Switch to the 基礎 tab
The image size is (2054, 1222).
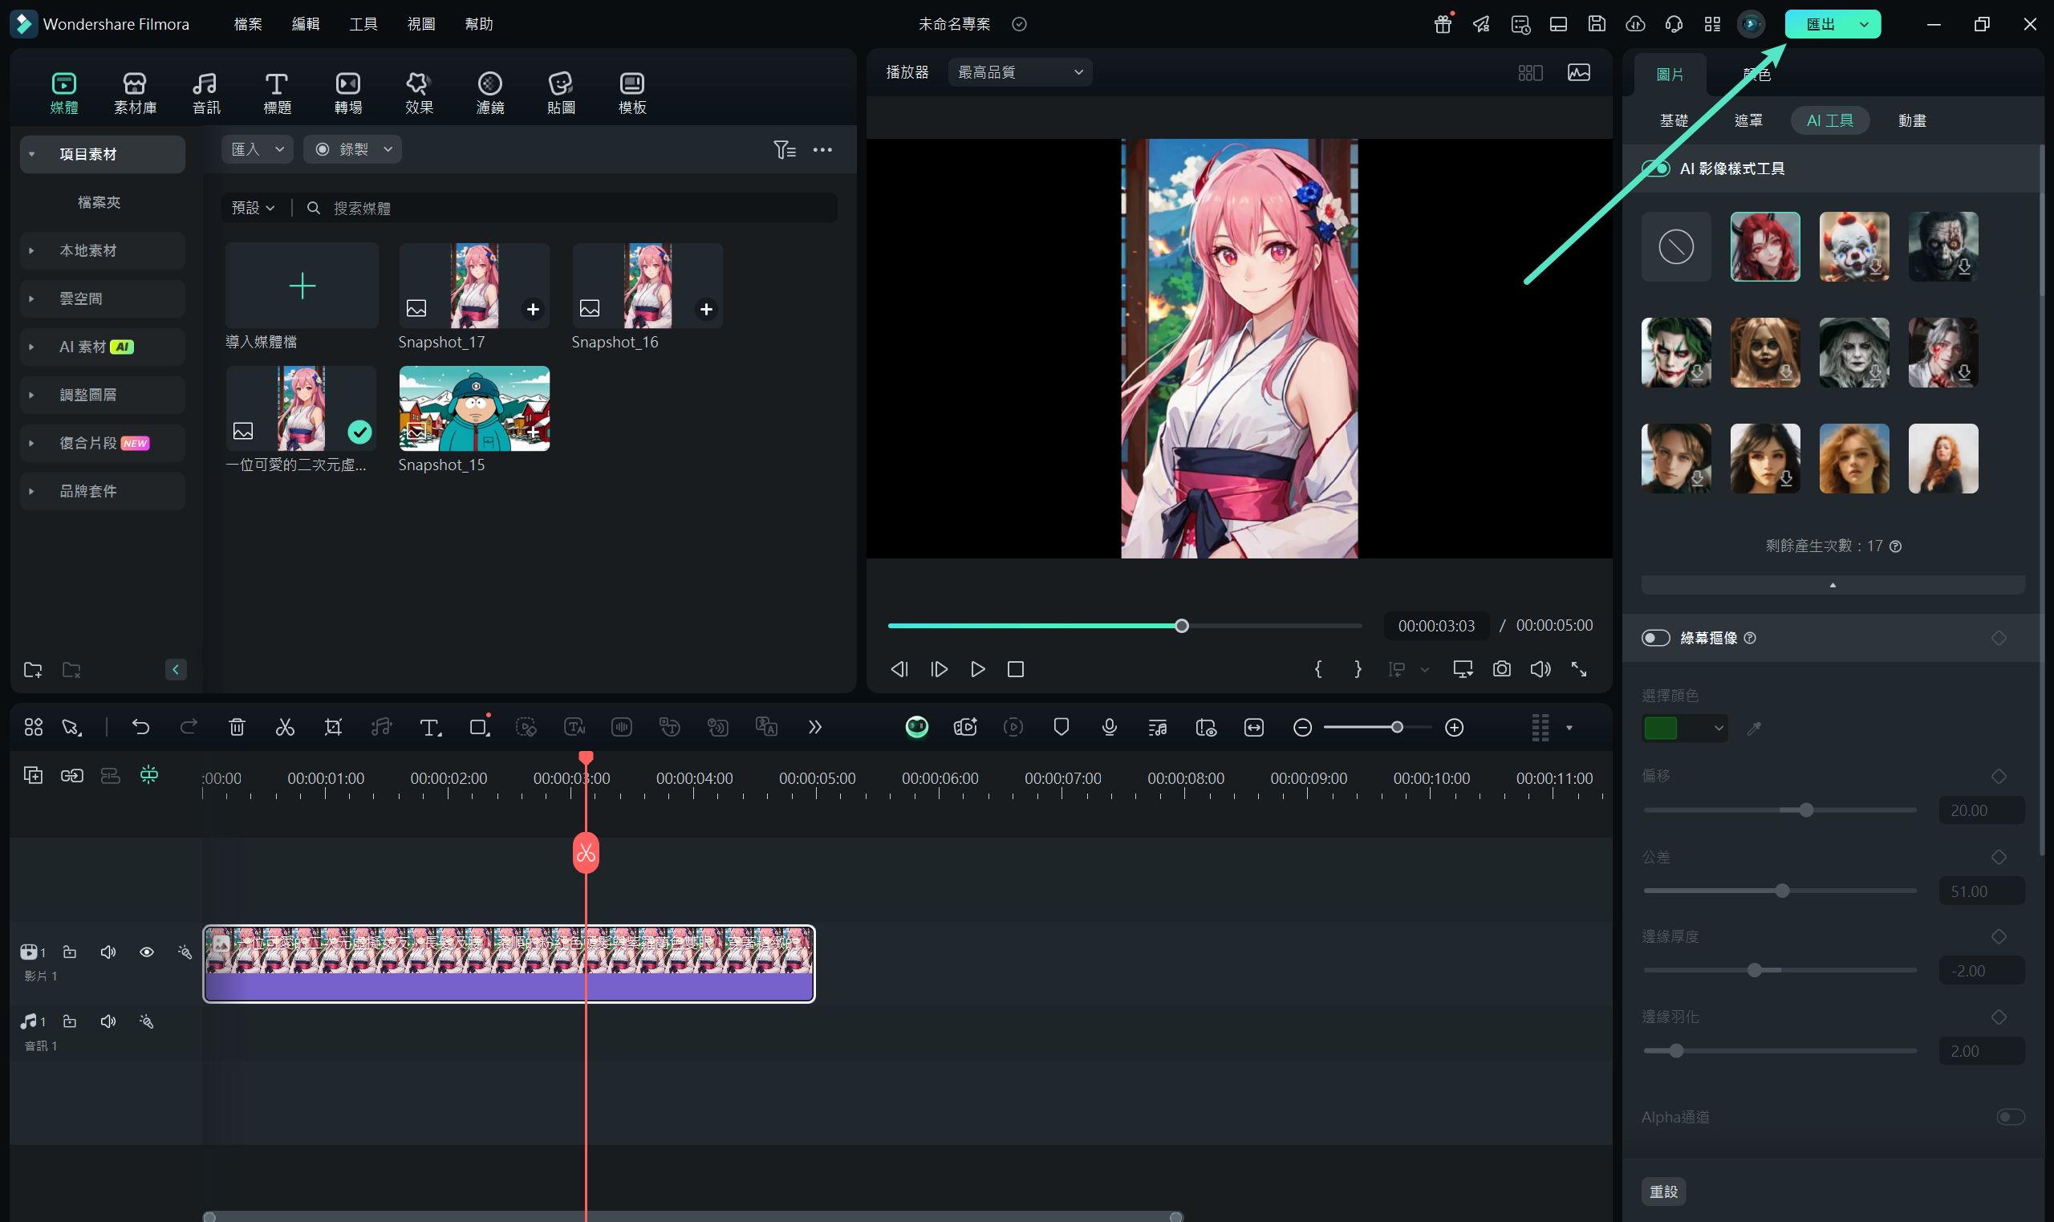click(1674, 121)
